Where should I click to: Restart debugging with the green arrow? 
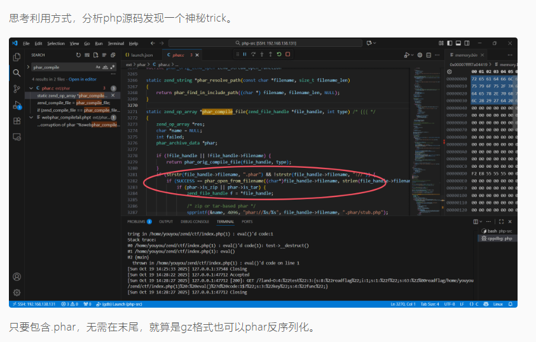[279, 55]
